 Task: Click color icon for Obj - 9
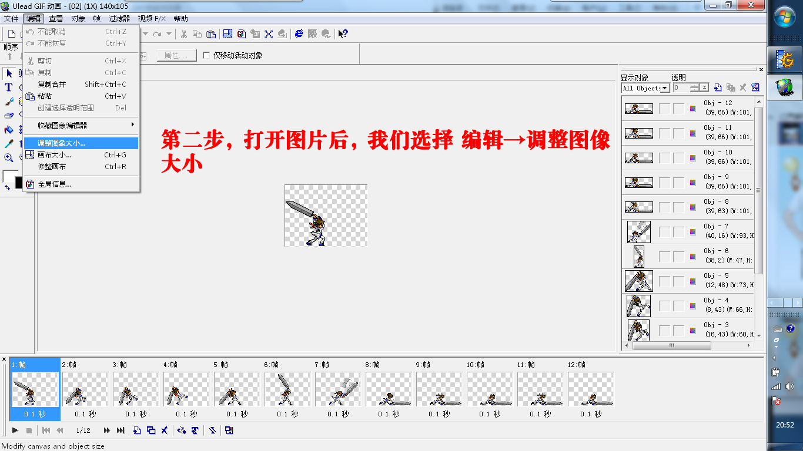click(x=692, y=183)
